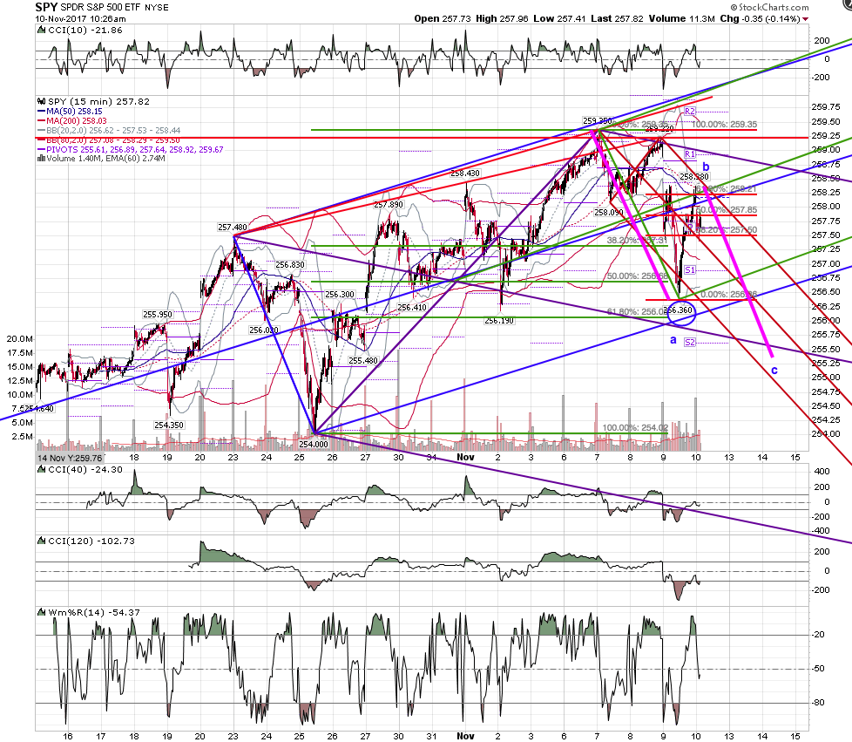Click the bar icon beside Volume 1.40M legend
The height and width of the screenshot is (742, 852).
tap(41, 159)
